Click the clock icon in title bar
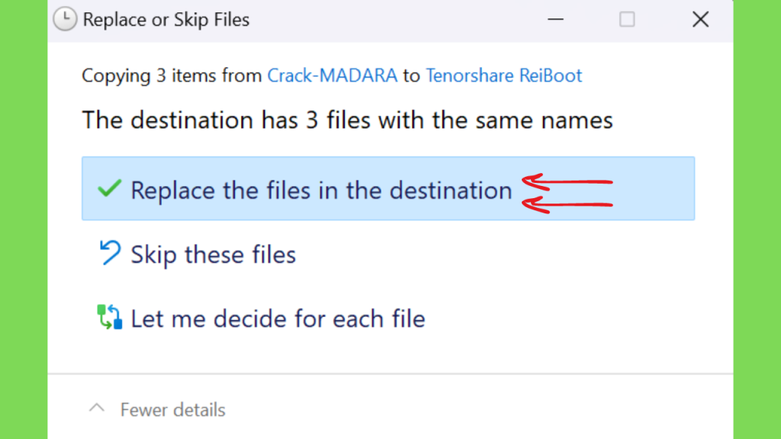Image resolution: width=781 pixels, height=439 pixels. point(65,19)
